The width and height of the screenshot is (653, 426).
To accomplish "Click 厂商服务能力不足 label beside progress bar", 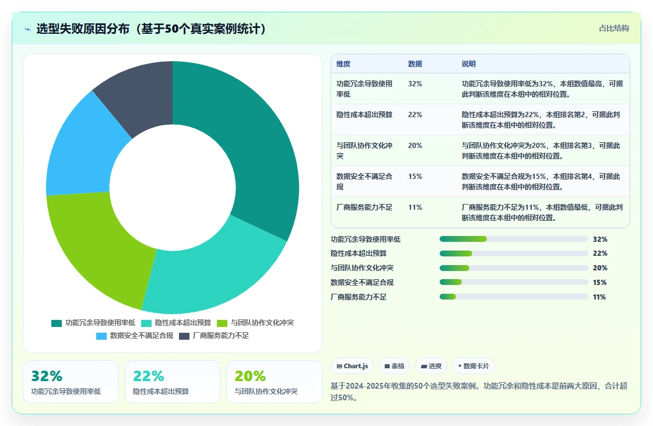I will (x=359, y=297).
